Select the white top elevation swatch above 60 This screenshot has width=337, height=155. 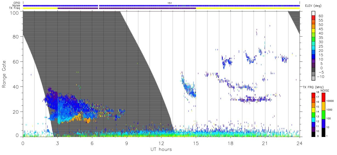(x=313, y=13)
